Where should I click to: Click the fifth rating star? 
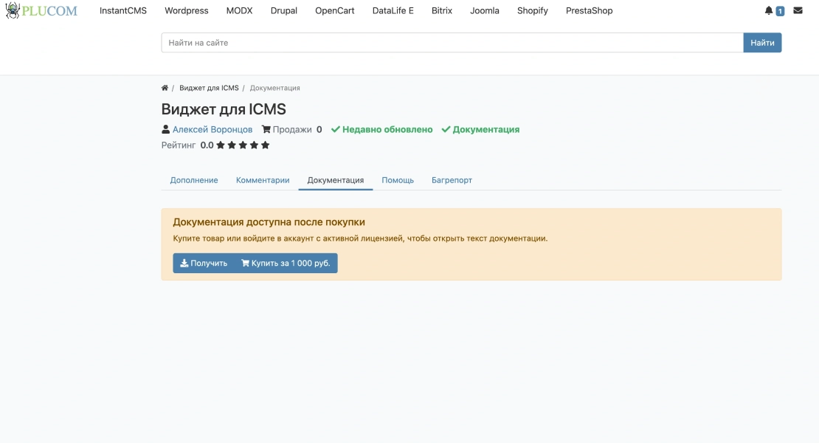[x=266, y=145]
